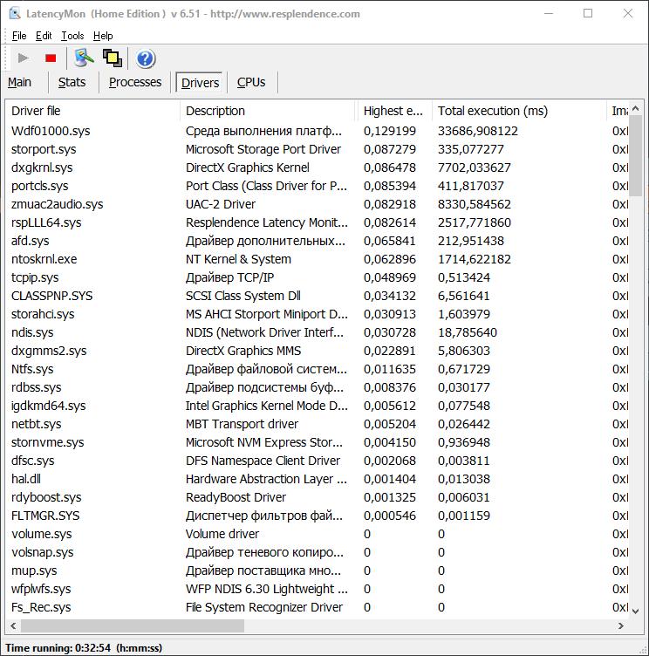Screen dimensions: 649x656
Task: Click the horizontal scrollbar right arrow
Action: pos(621,625)
